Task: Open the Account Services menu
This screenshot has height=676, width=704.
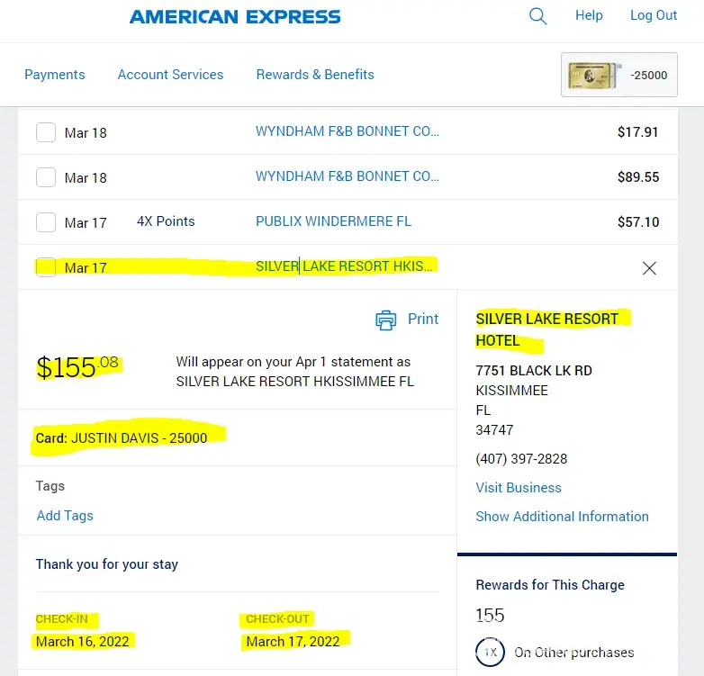Action: tap(170, 75)
